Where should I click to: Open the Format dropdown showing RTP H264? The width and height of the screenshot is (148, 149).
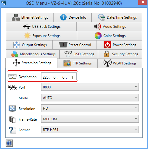90,129
